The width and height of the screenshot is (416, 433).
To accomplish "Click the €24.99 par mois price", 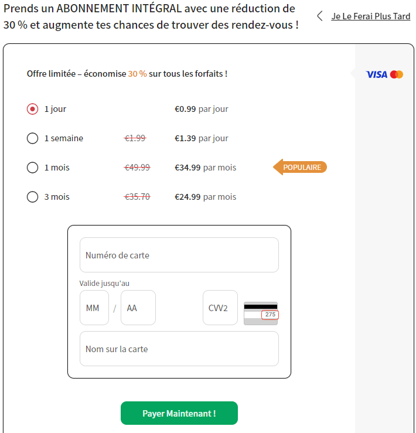I will pyautogui.click(x=206, y=197).
